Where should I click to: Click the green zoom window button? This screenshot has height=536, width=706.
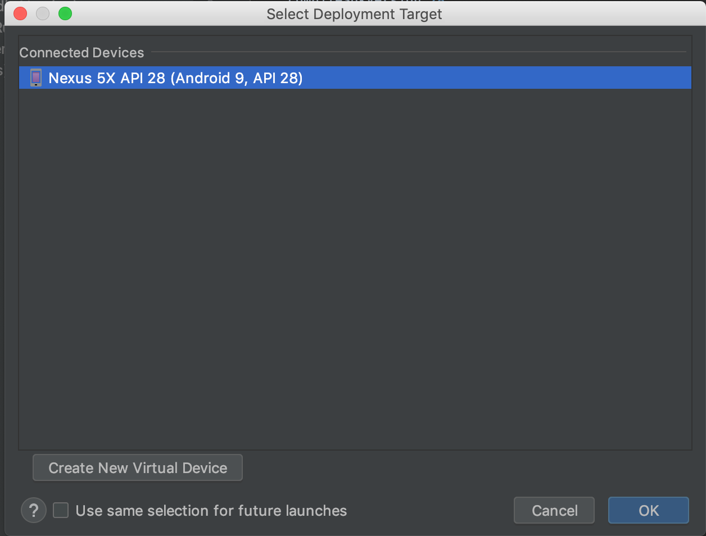click(x=65, y=13)
